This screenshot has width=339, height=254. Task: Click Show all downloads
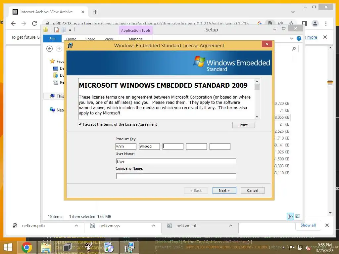[x=308, y=225]
